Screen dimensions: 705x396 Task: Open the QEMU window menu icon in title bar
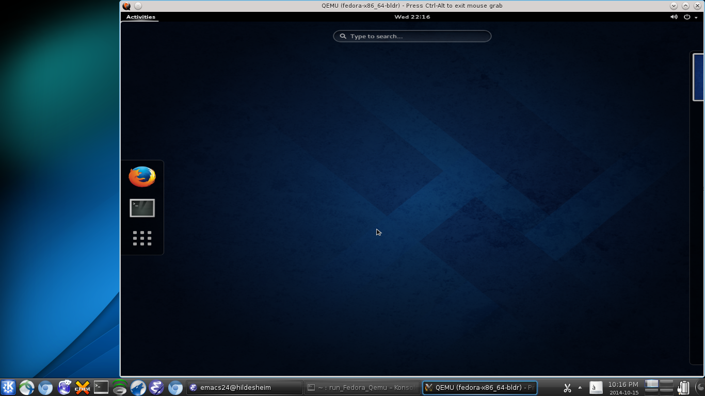click(x=126, y=6)
